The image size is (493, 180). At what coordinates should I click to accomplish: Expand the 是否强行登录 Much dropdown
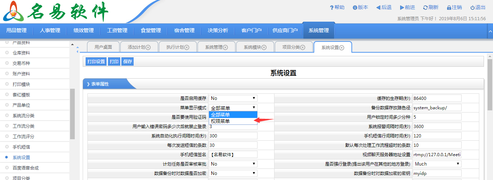tap(437, 164)
